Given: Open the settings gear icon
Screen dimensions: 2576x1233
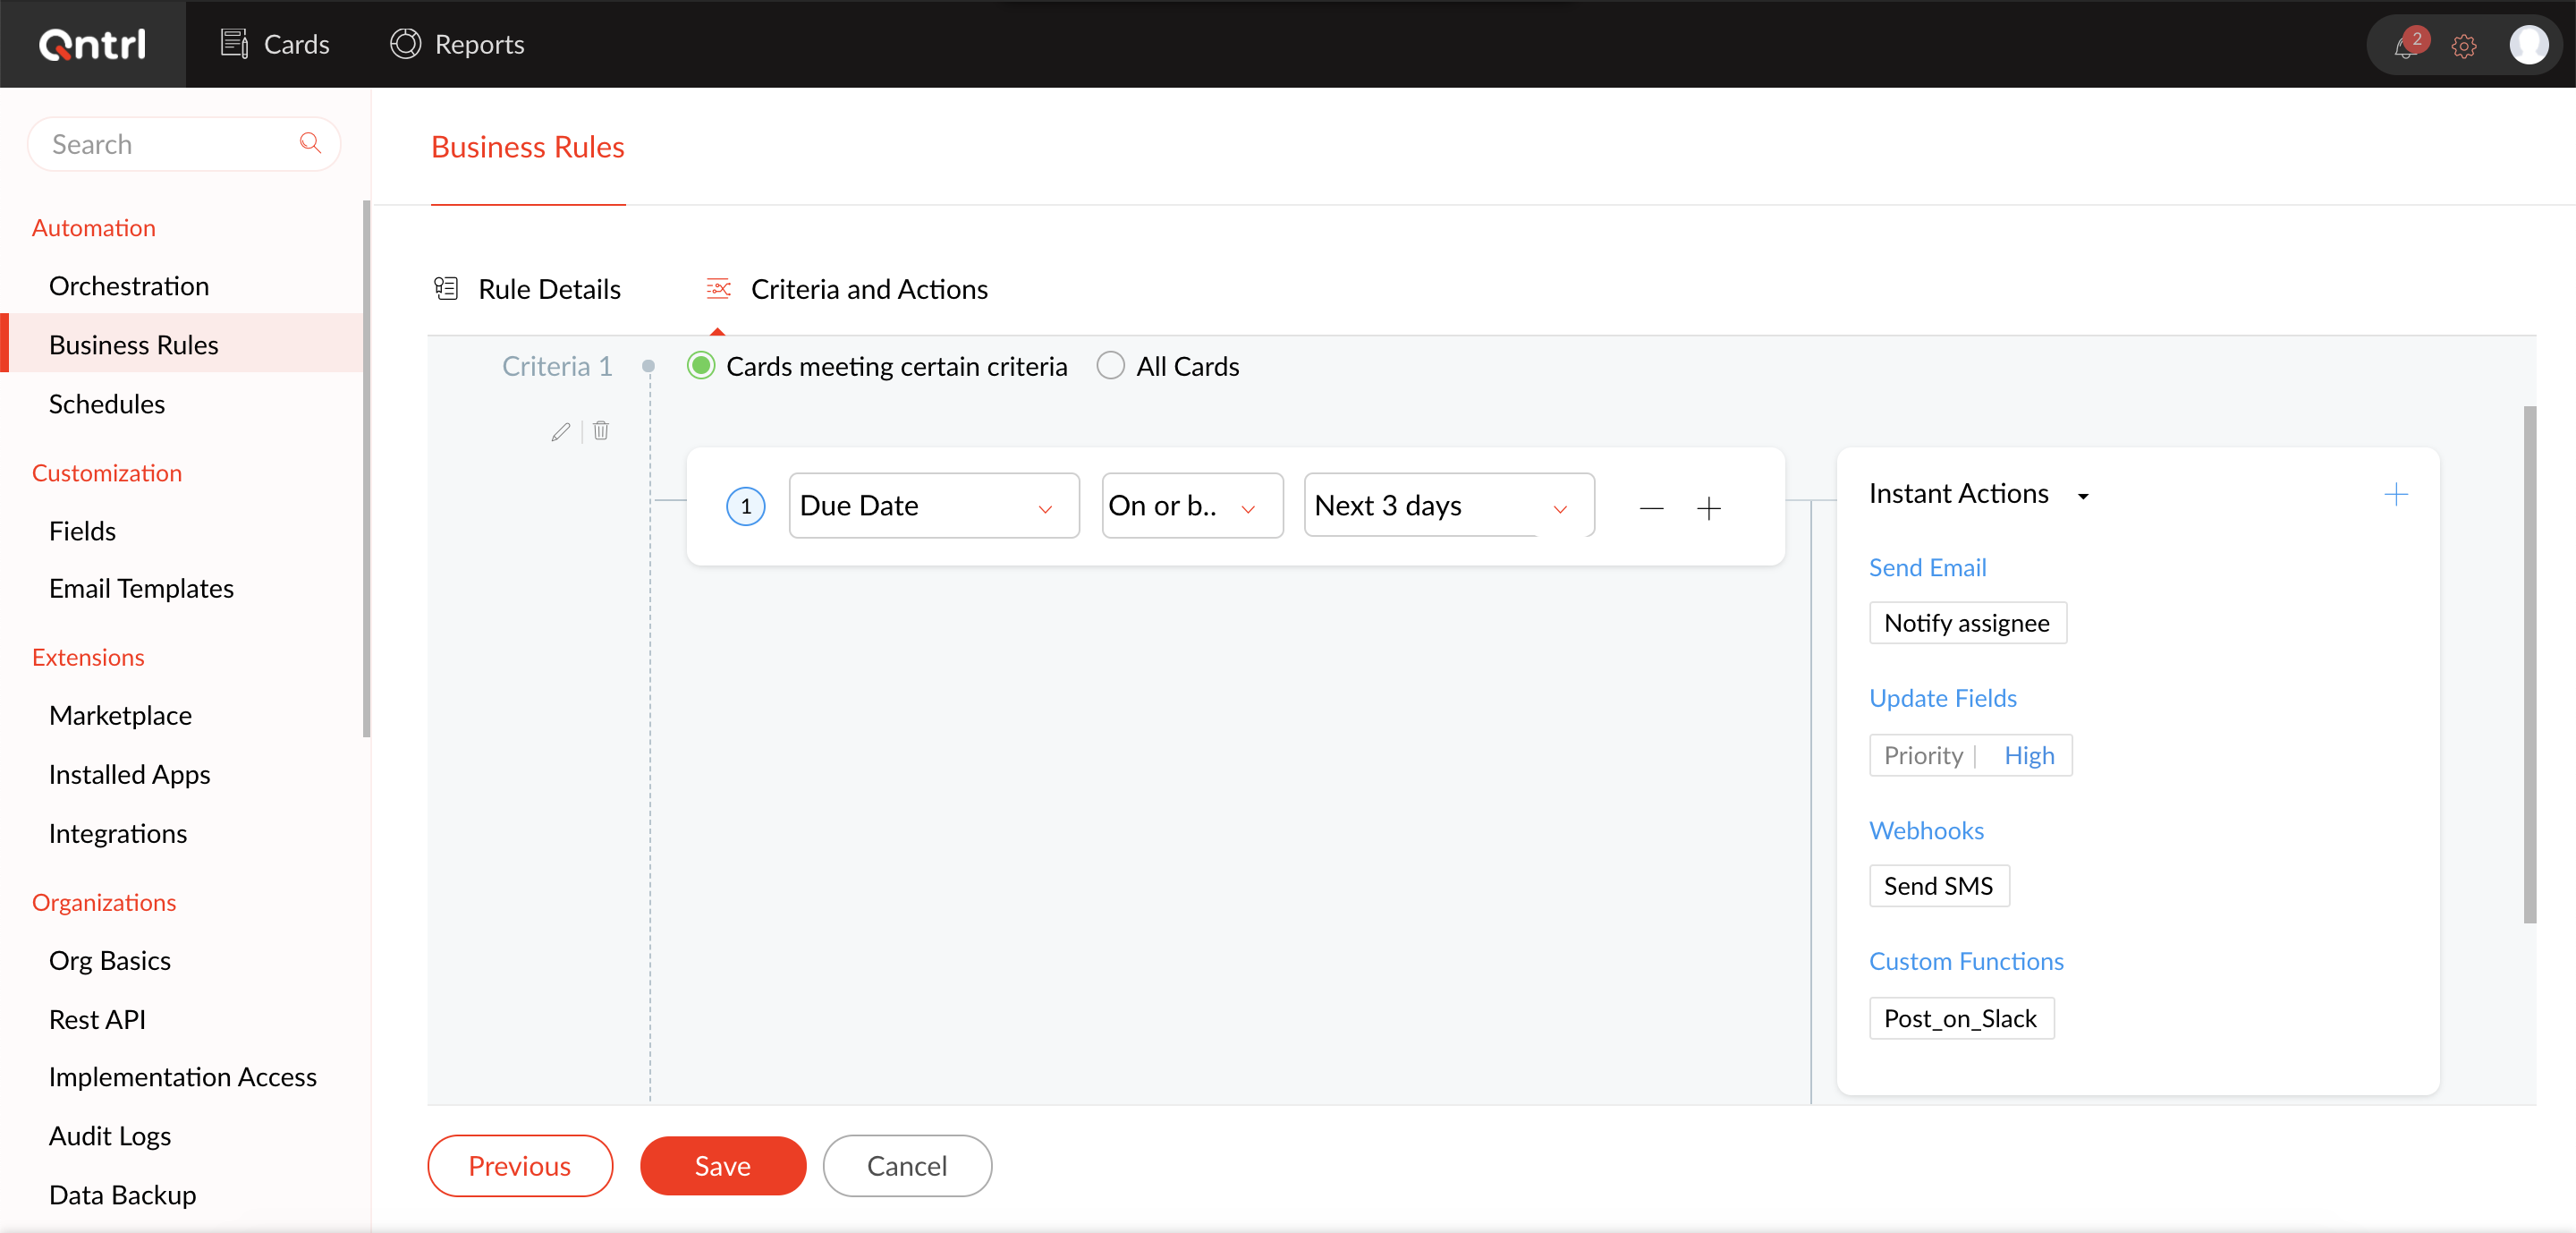Looking at the screenshot, I should tap(2464, 46).
